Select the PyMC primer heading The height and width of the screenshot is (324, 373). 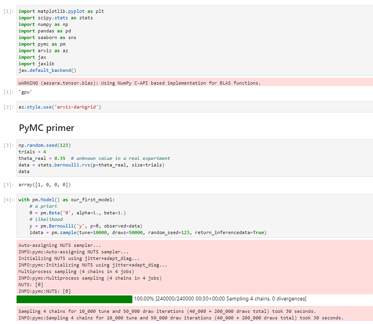pos(47,128)
